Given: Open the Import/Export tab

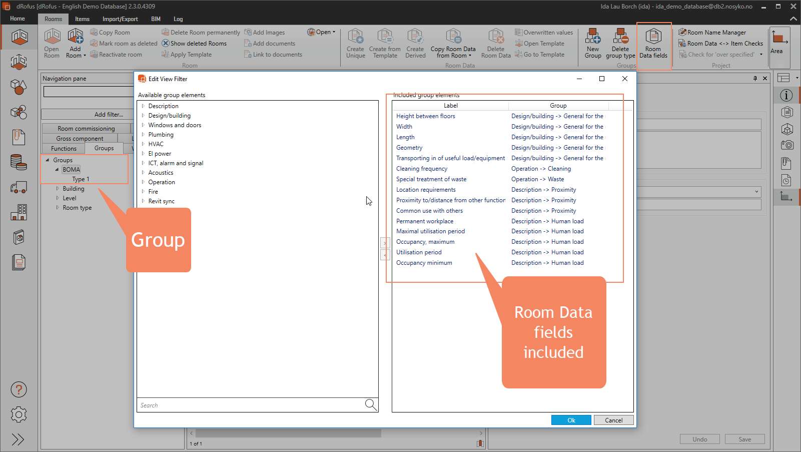Looking at the screenshot, I should [x=120, y=19].
